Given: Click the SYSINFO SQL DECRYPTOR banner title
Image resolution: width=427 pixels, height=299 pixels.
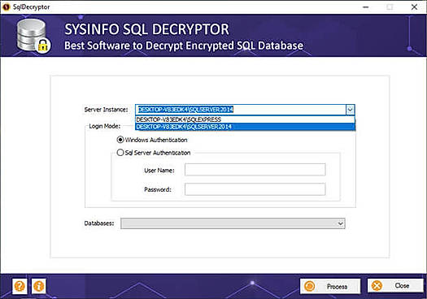Looking at the screenshot, I should (146, 29).
